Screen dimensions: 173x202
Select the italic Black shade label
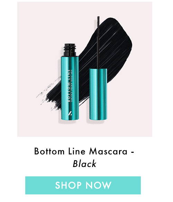(84, 164)
